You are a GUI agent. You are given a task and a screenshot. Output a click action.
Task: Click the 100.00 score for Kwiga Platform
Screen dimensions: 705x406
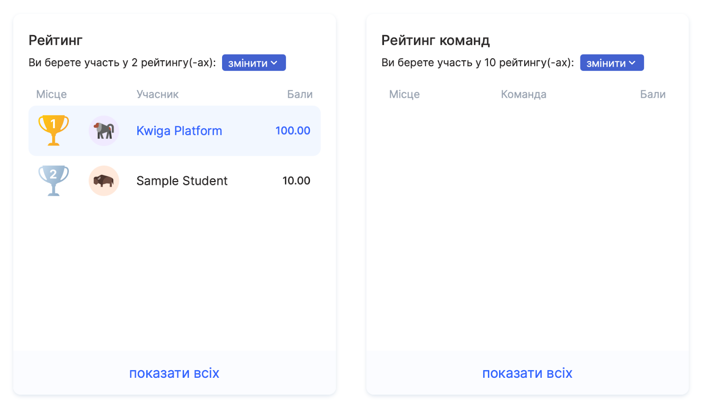click(293, 130)
